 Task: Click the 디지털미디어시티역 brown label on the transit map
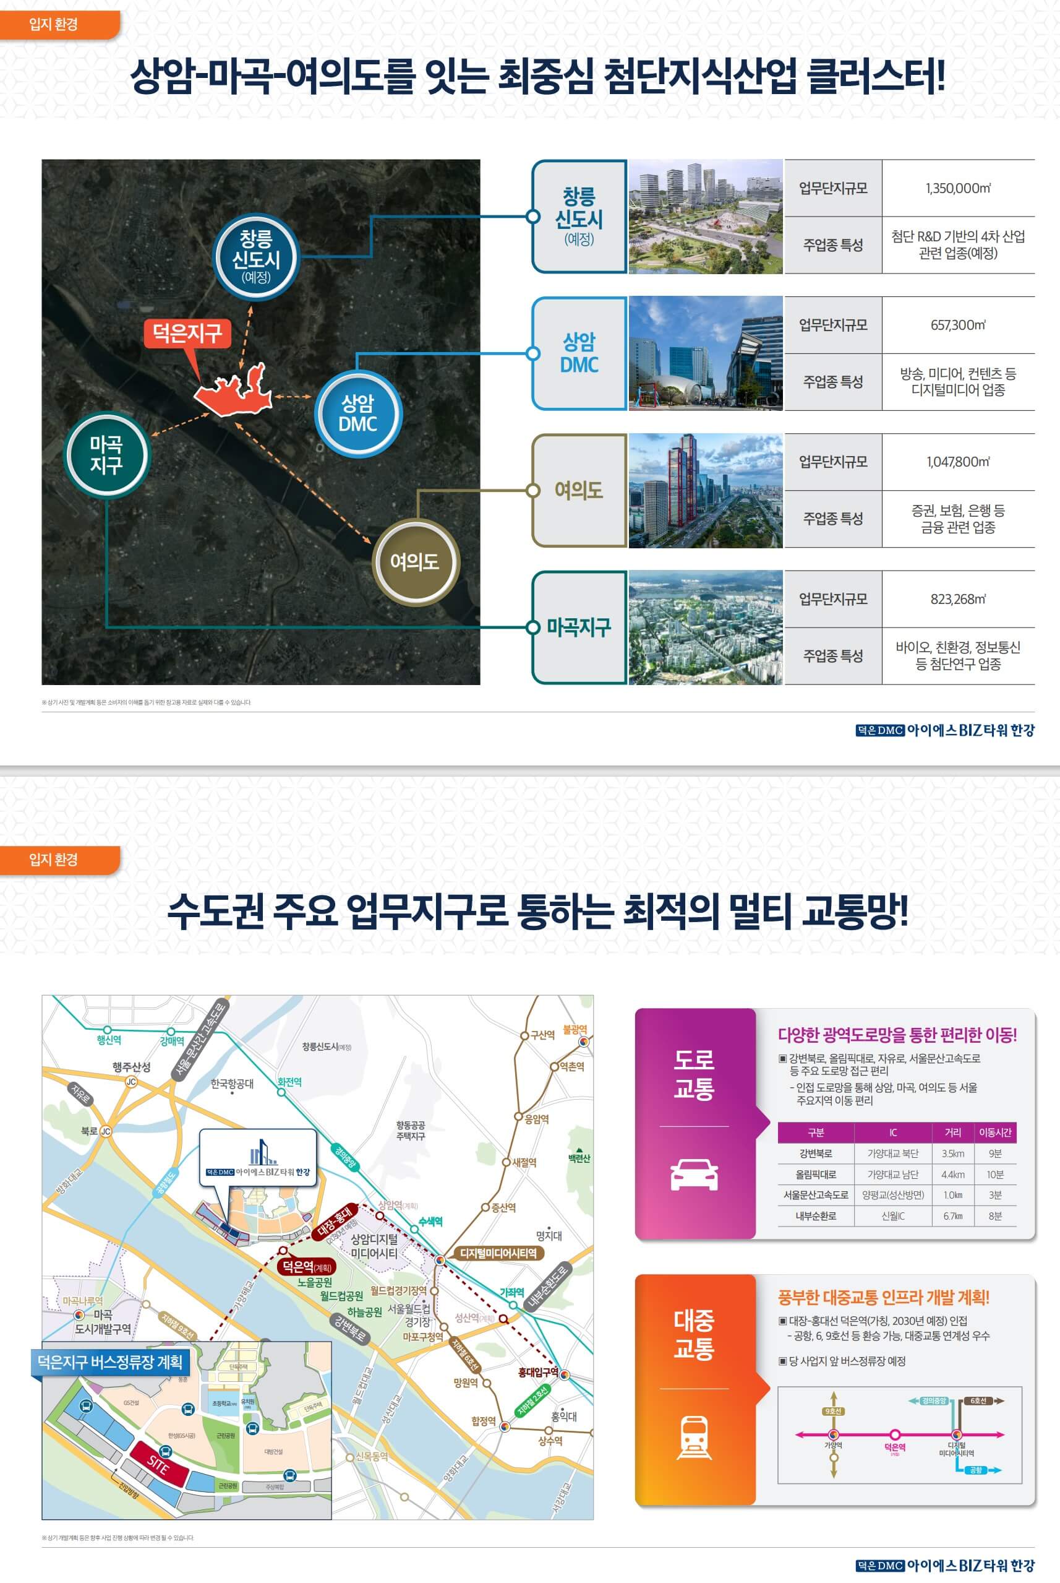tap(498, 1253)
